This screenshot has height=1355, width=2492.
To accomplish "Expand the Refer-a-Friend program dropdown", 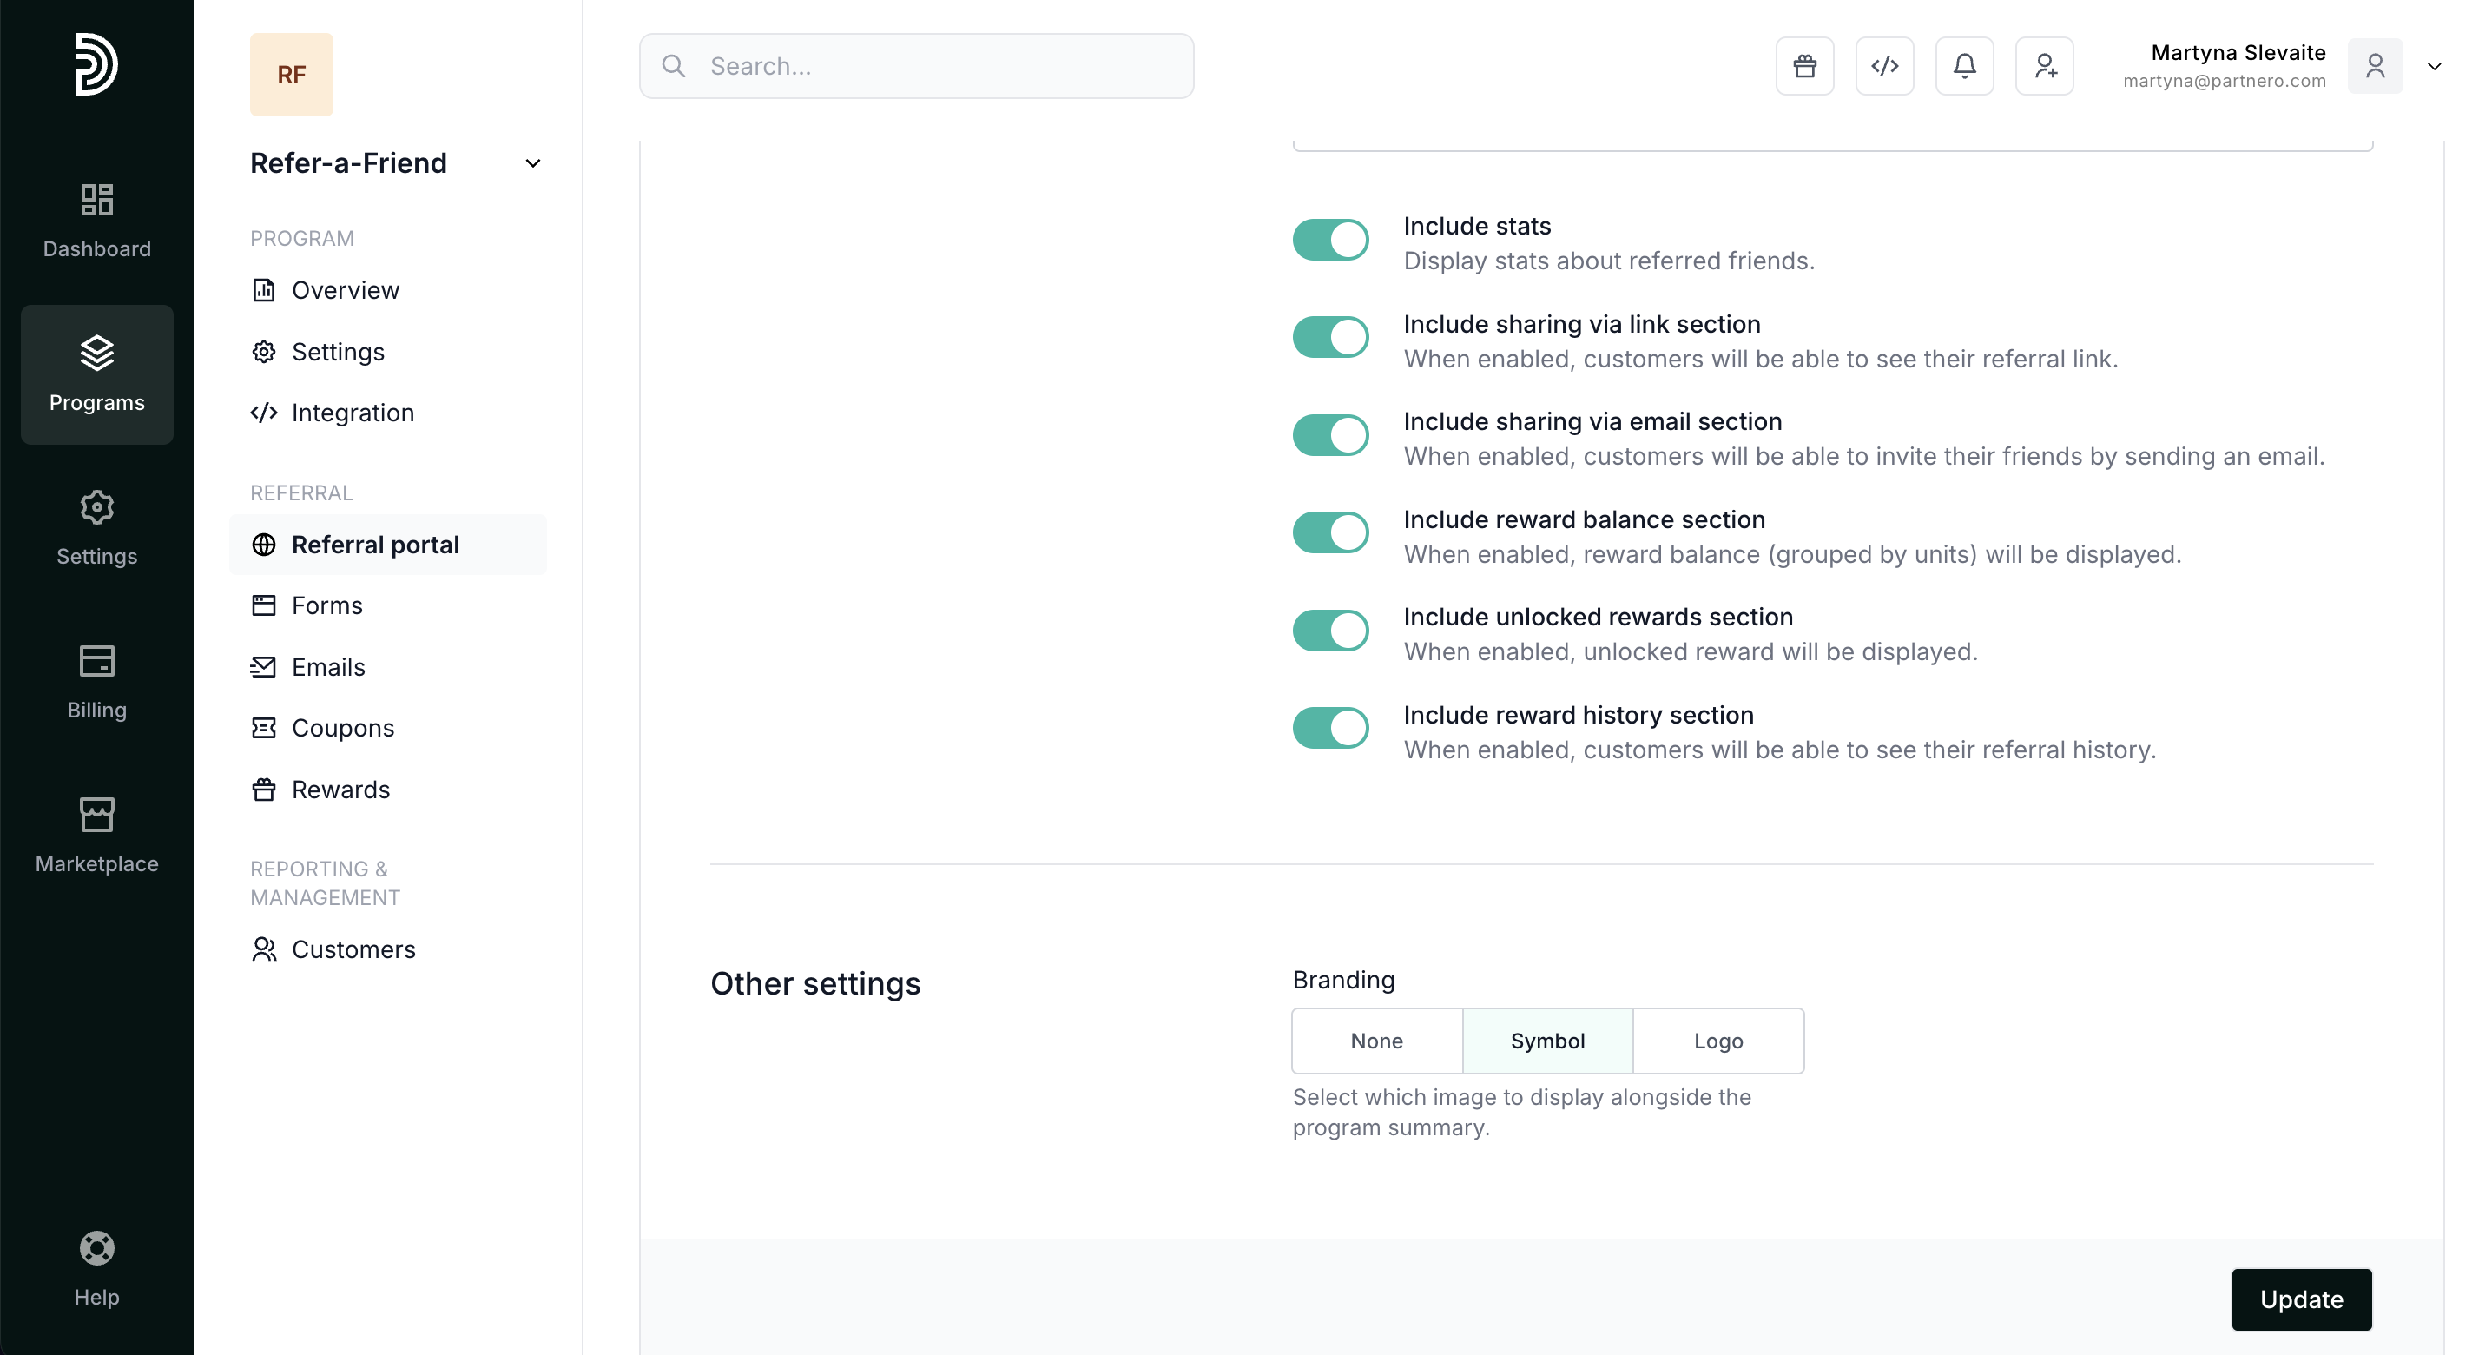I will coord(532,163).
